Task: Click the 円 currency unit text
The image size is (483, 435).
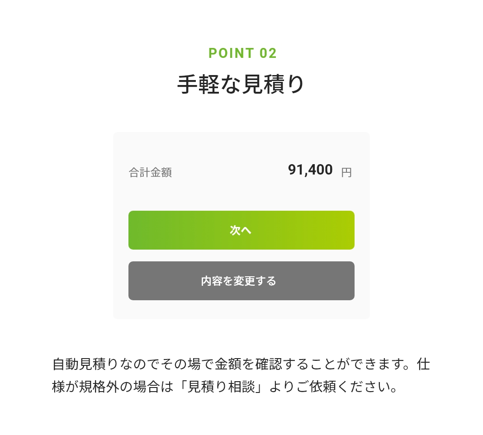Action: pyautogui.click(x=347, y=172)
